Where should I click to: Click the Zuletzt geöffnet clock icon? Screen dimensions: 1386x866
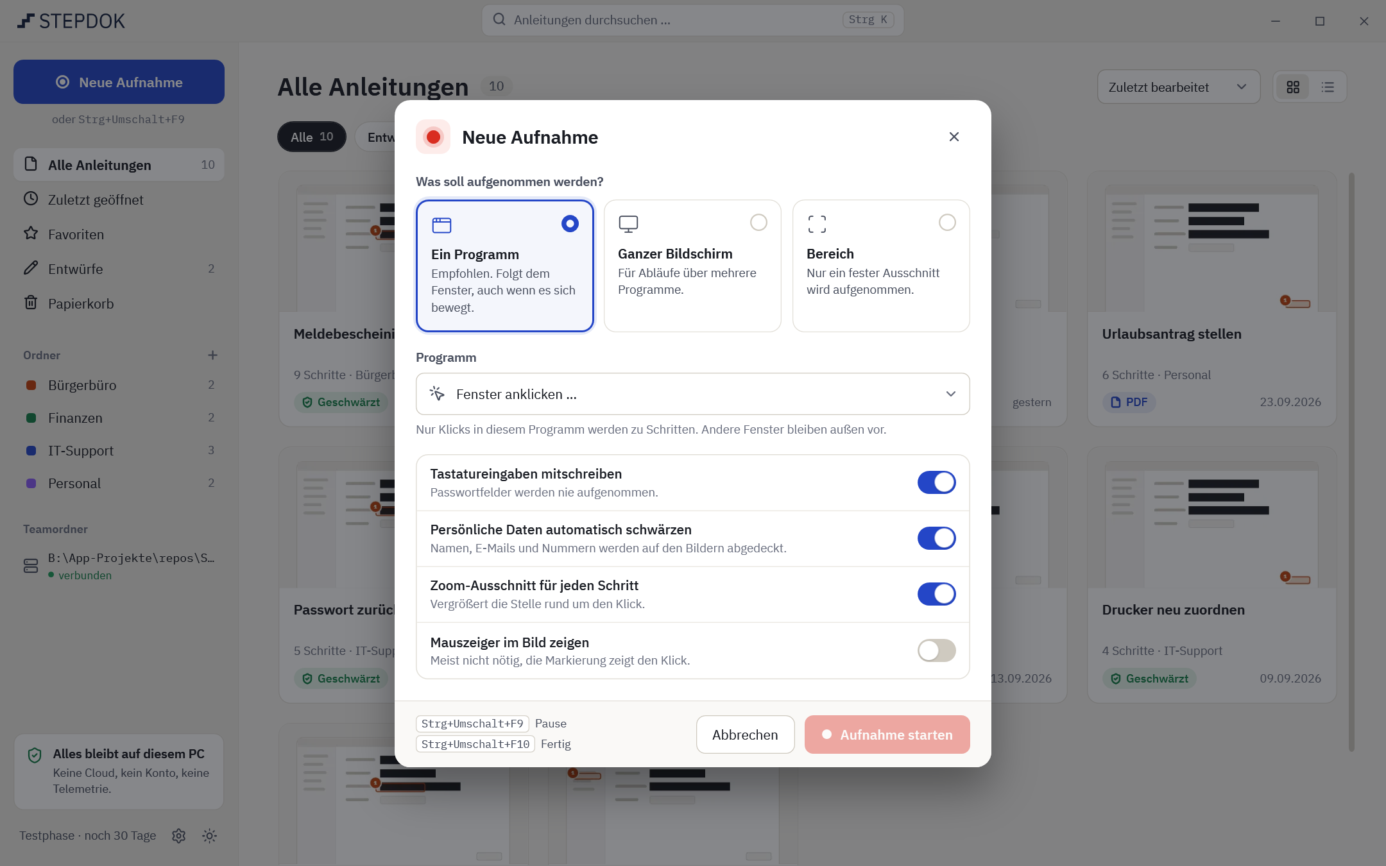pyautogui.click(x=31, y=198)
